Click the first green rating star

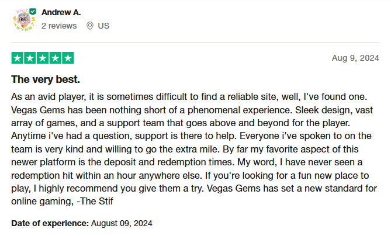click(17, 58)
